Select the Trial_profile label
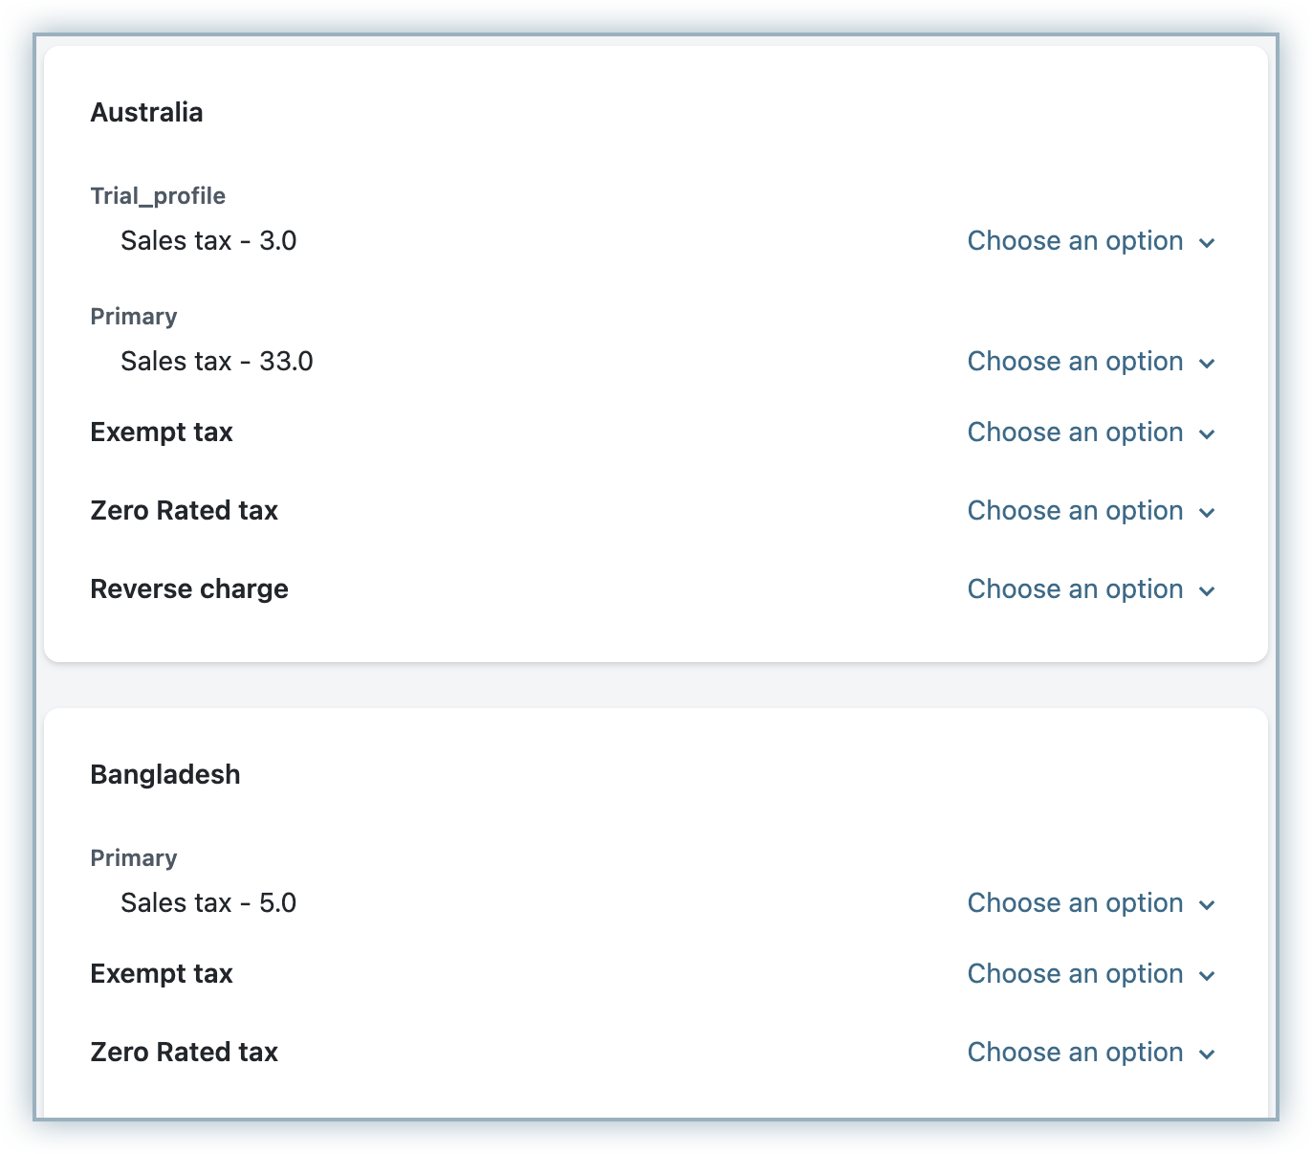 (158, 196)
